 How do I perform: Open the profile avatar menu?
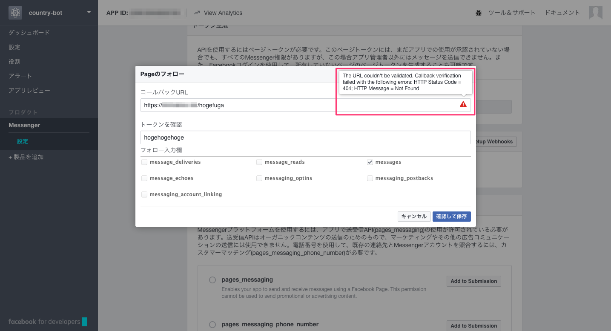tap(596, 13)
